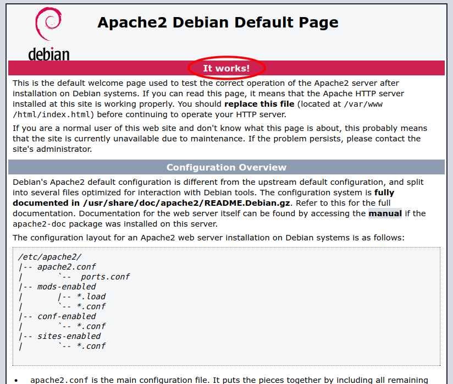Click the "Apache2 Debian Default Page" title
Image resolution: width=453 pixels, height=384 pixels.
(218, 23)
